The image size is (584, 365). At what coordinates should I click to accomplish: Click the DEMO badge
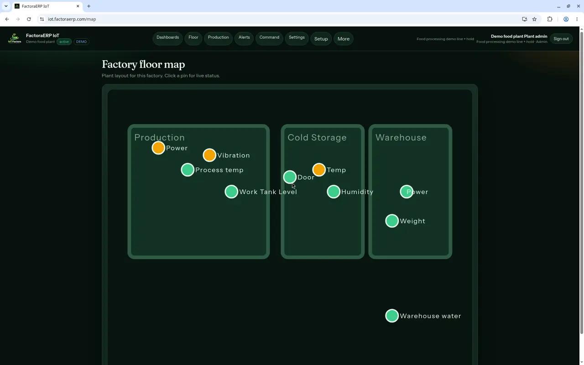pos(81,42)
